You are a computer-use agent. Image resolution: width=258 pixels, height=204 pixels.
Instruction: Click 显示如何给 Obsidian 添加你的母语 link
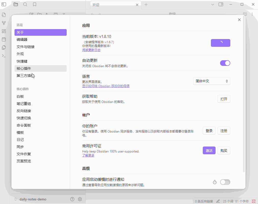[106, 86]
